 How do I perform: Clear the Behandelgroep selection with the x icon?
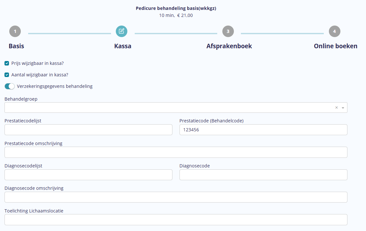coord(336,108)
